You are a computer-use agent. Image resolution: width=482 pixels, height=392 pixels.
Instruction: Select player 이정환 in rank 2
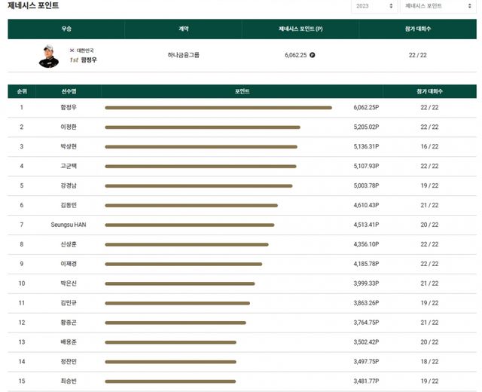click(69, 127)
